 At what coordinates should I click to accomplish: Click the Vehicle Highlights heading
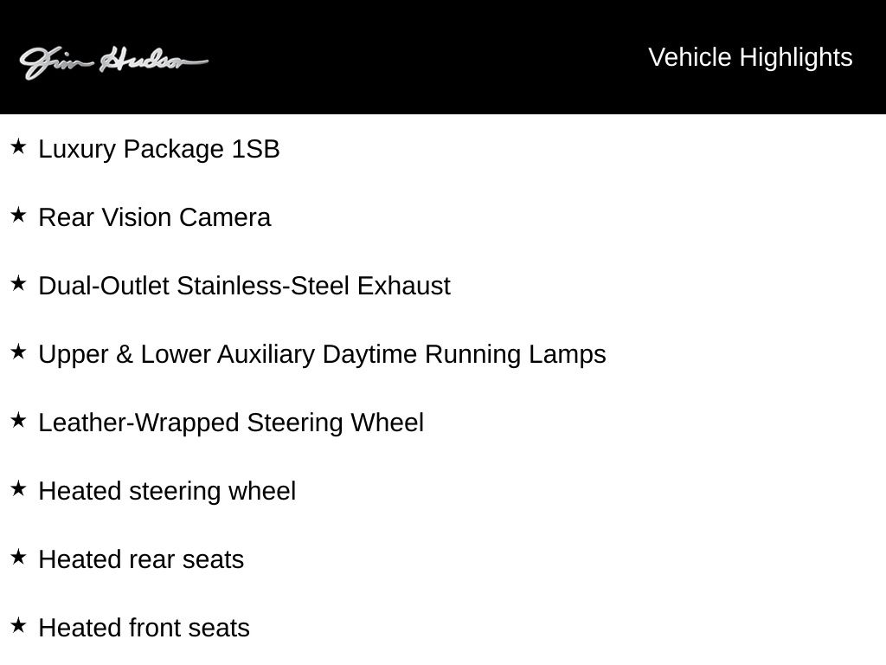tap(749, 57)
